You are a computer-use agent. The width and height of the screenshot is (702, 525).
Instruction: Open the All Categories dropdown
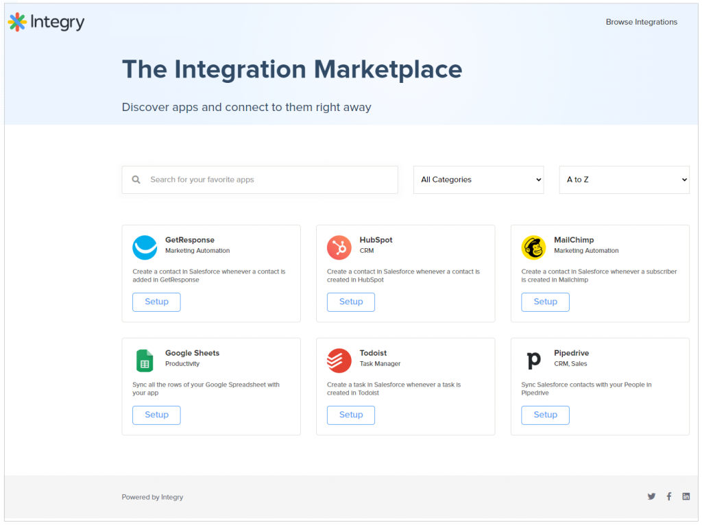click(479, 180)
